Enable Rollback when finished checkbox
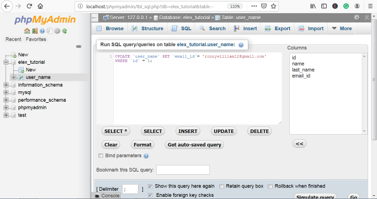Viewport: 377px width, 199px height. (x=270, y=186)
